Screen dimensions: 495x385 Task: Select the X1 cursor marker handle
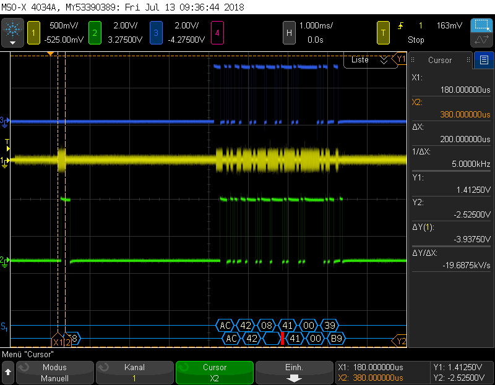tap(57, 341)
